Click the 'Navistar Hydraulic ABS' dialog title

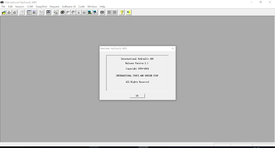(114, 49)
